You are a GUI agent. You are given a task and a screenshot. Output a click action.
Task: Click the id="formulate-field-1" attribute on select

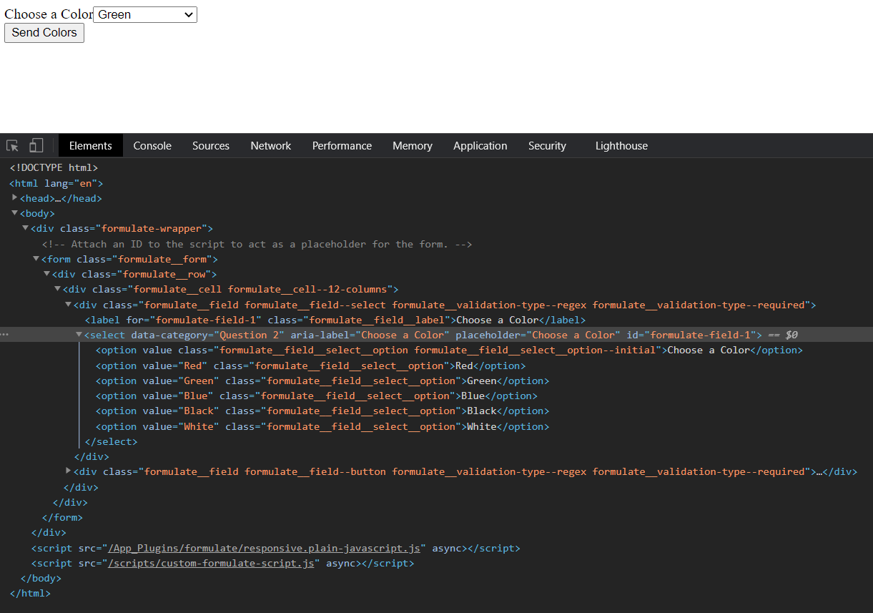[691, 335]
